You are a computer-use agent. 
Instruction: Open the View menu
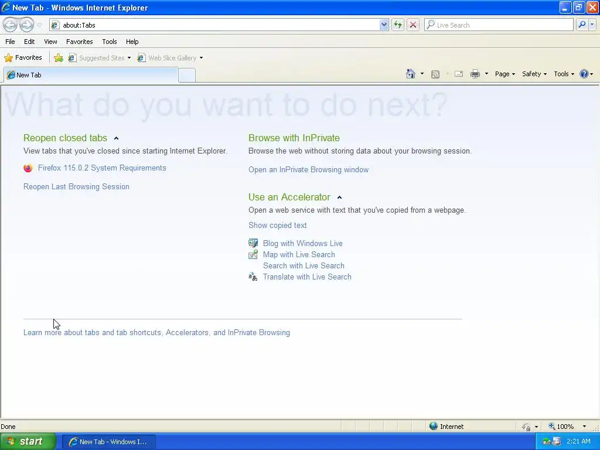pyautogui.click(x=50, y=42)
